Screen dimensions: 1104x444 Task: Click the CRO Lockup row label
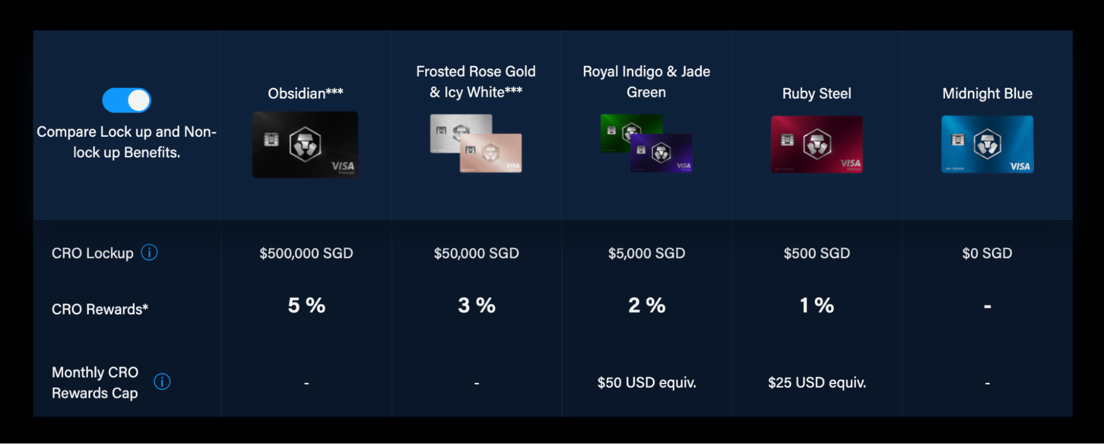pos(92,253)
